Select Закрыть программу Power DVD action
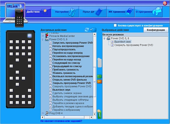The height and width of the screenshot is (124, 170). [x=72, y=83]
